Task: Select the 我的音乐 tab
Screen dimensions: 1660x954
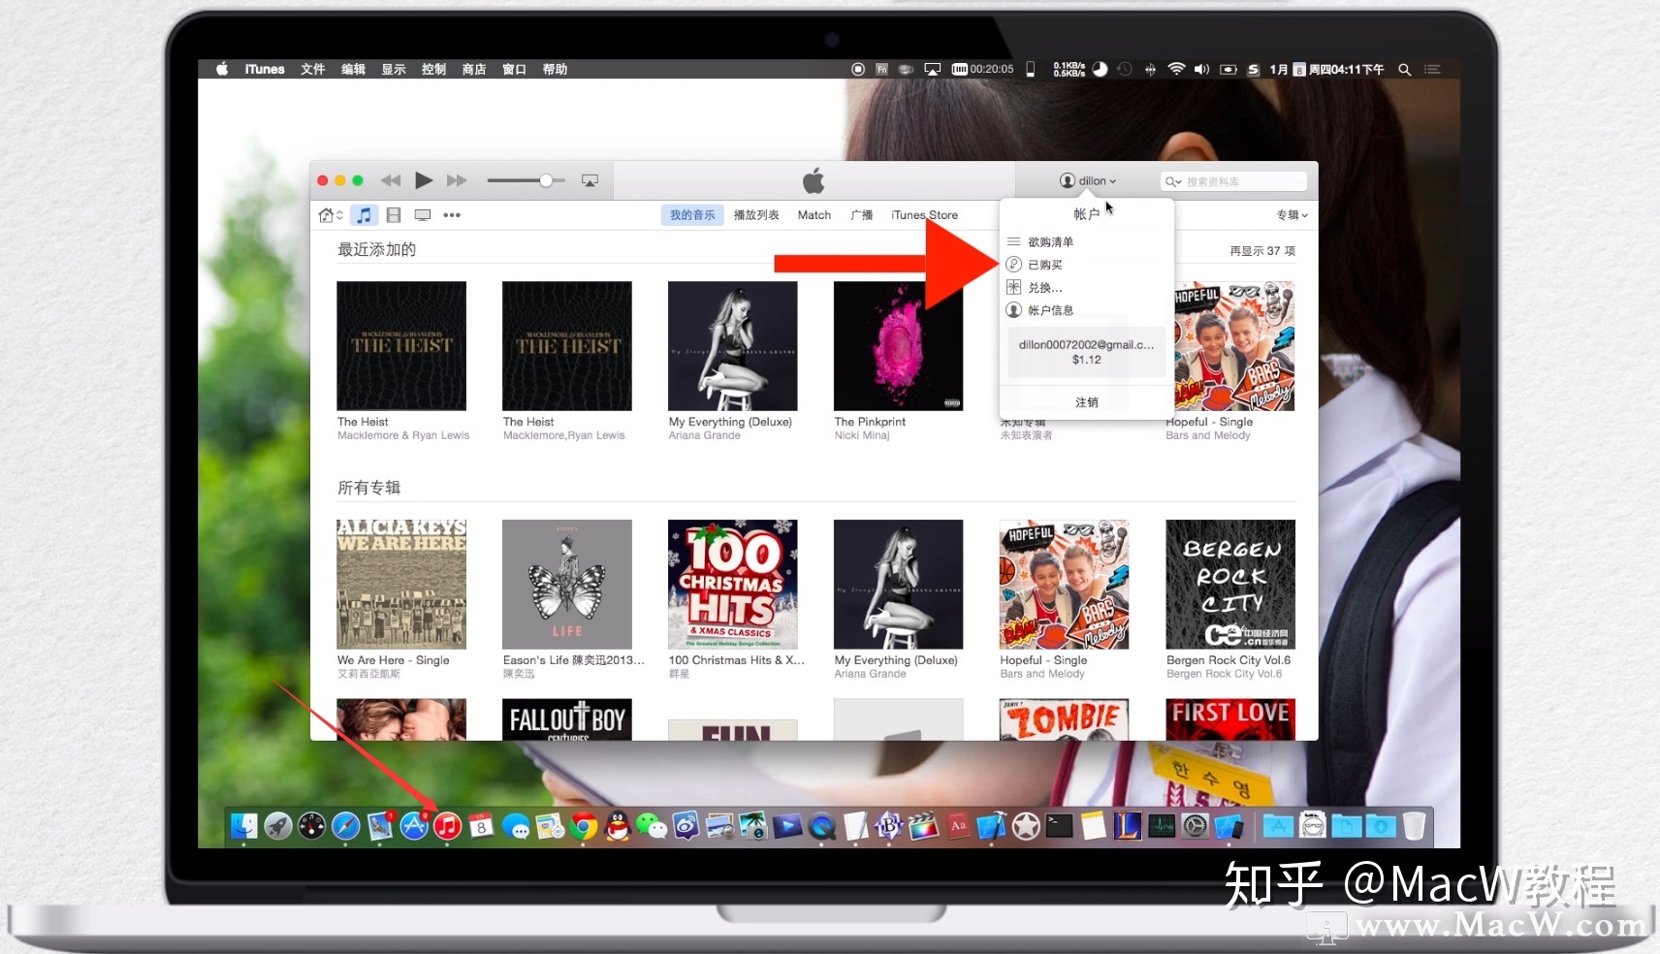Action: click(x=692, y=215)
